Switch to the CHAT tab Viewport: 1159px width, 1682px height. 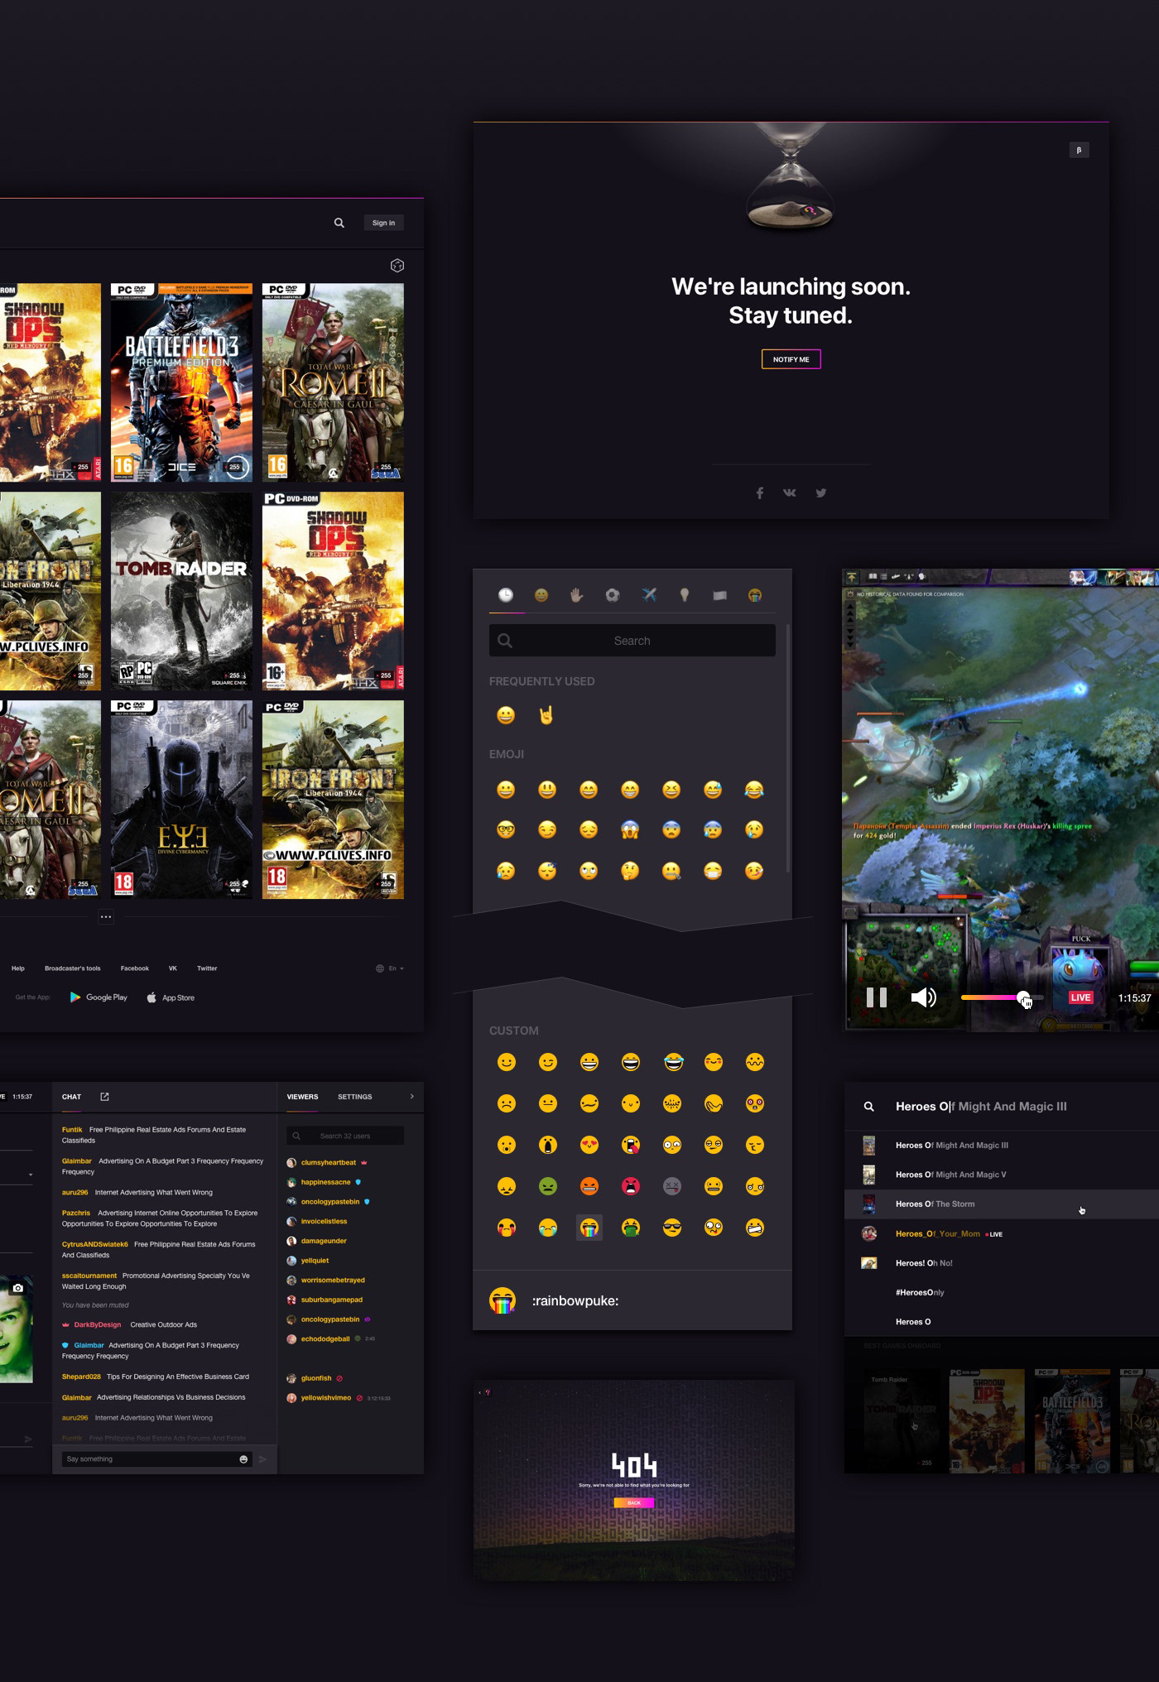[71, 1097]
